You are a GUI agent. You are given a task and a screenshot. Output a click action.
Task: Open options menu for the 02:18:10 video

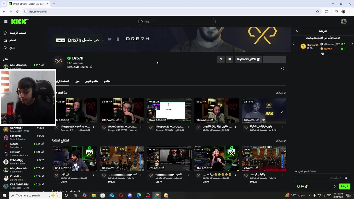click(283, 127)
